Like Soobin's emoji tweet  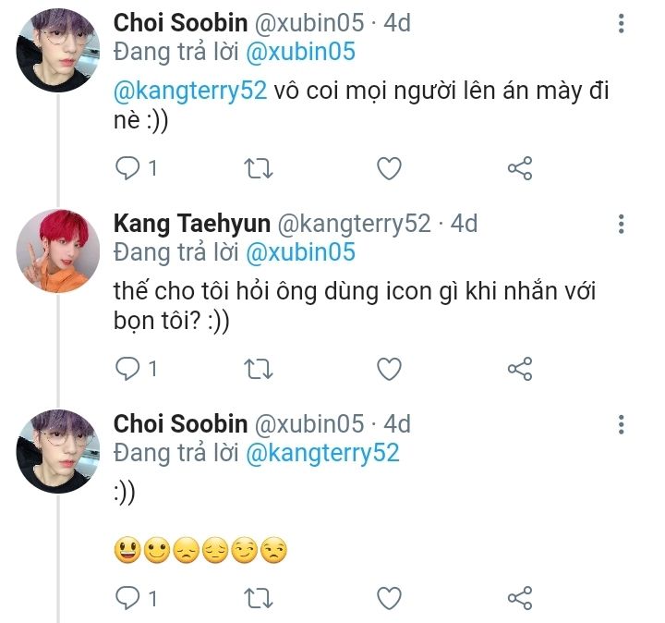pyautogui.click(x=390, y=596)
